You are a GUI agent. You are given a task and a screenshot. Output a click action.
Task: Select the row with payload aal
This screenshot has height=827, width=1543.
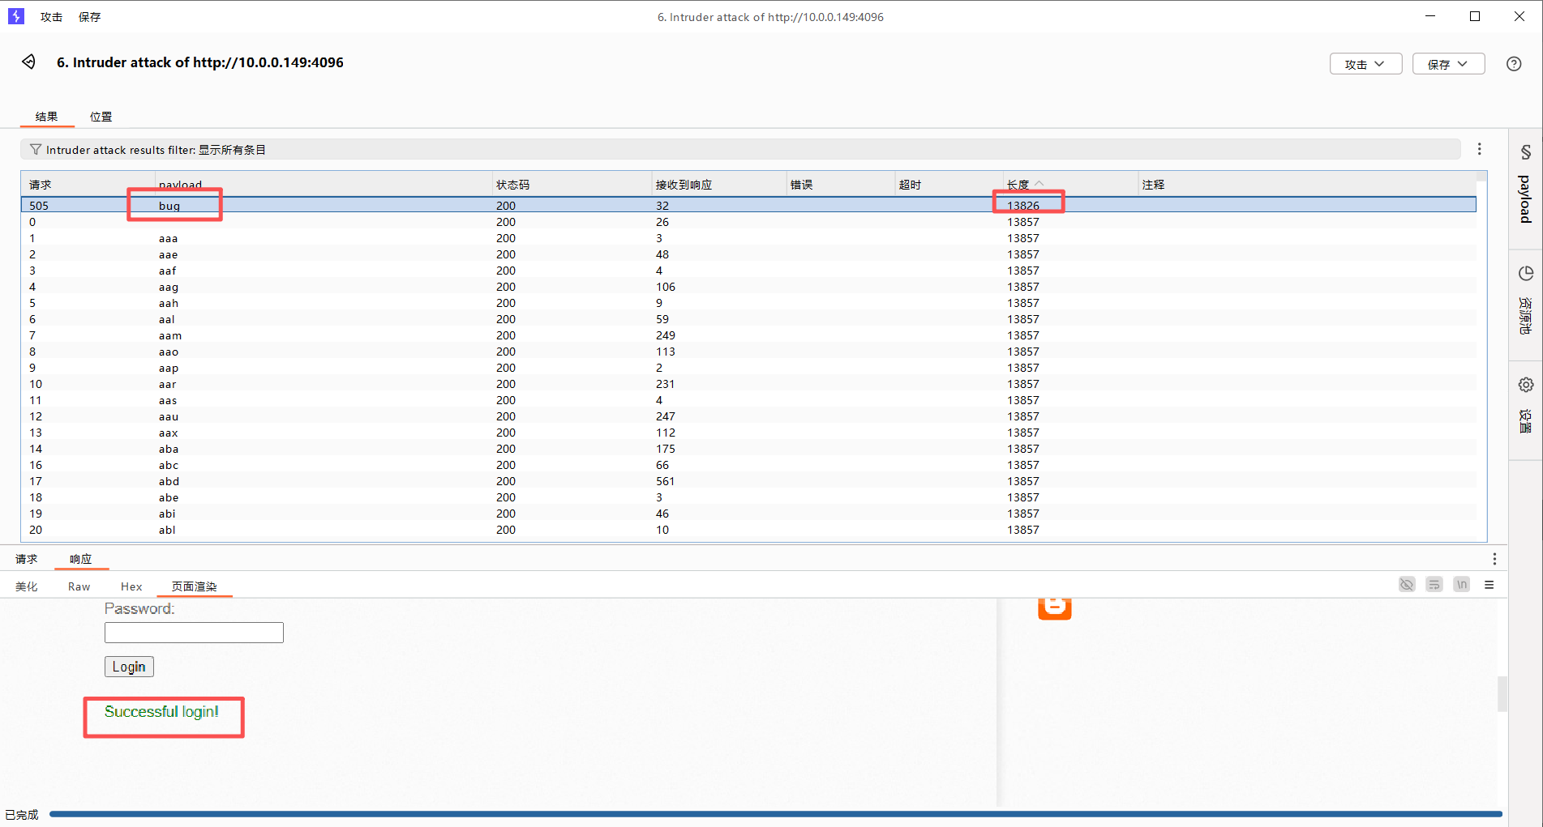(x=748, y=319)
